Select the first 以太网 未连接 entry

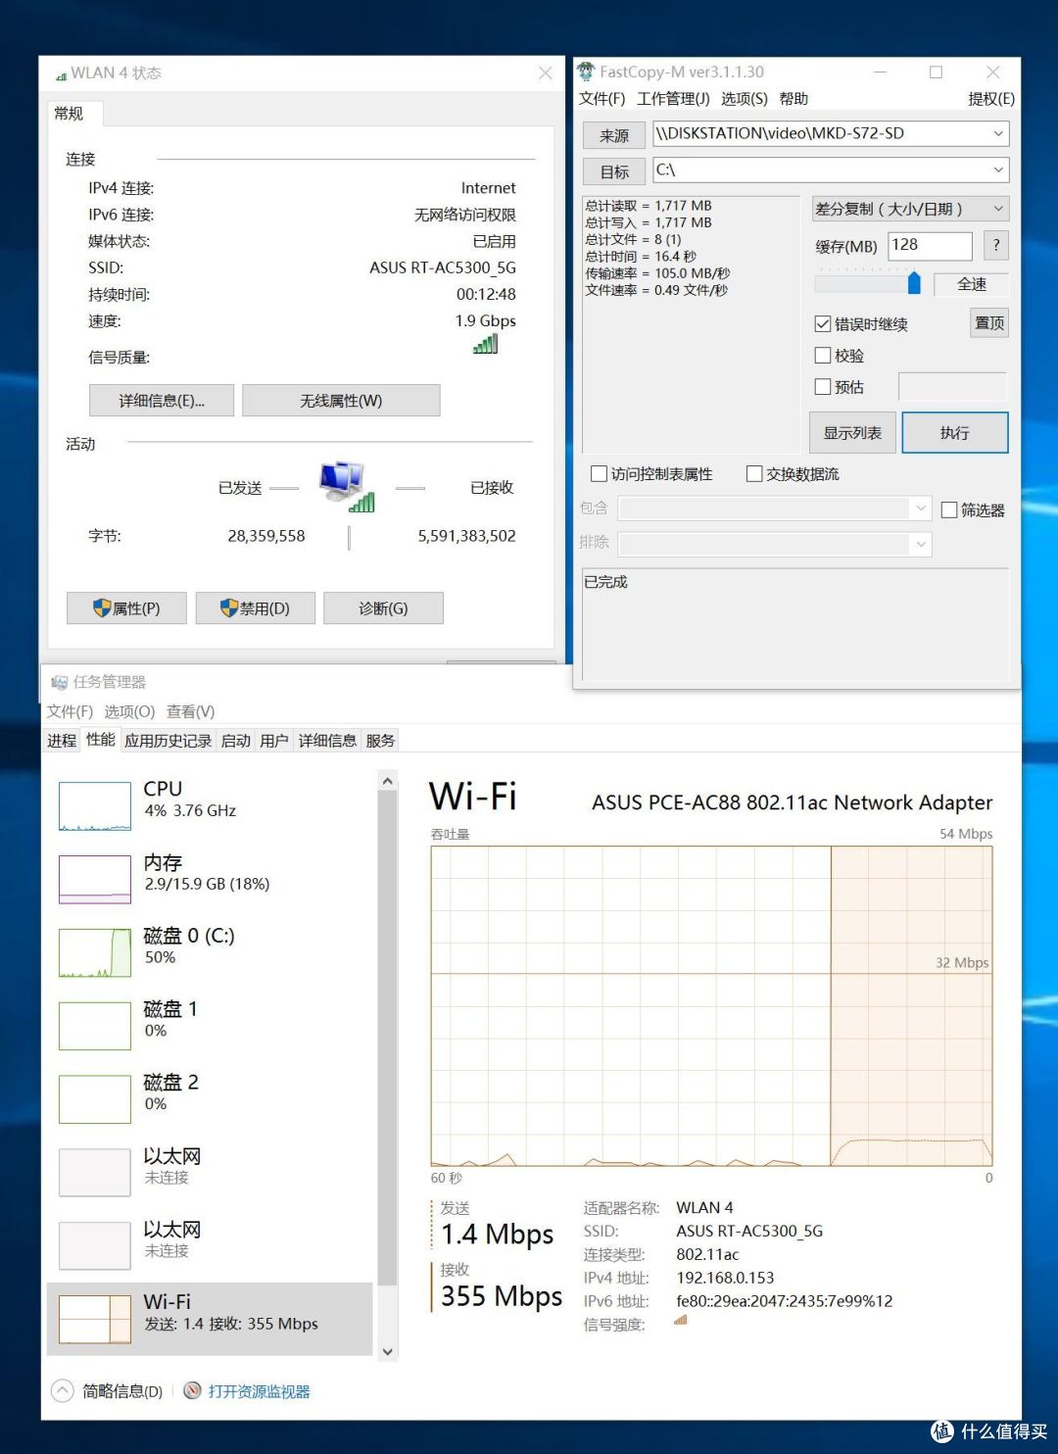(x=210, y=1173)
